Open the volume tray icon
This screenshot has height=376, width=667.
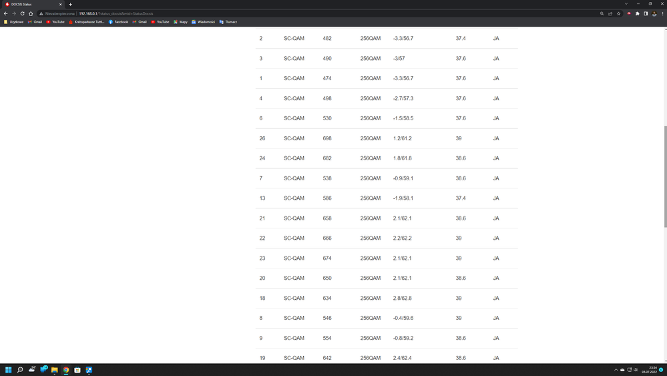(x=636, y=369)
